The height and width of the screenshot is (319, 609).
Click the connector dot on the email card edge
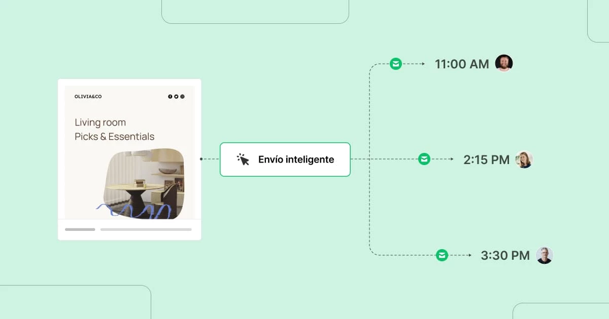(201, 159)
